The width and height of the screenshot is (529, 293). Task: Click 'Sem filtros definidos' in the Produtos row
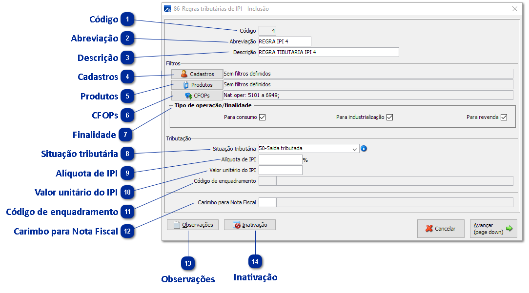pyautogui.click(x=247, y=84)
